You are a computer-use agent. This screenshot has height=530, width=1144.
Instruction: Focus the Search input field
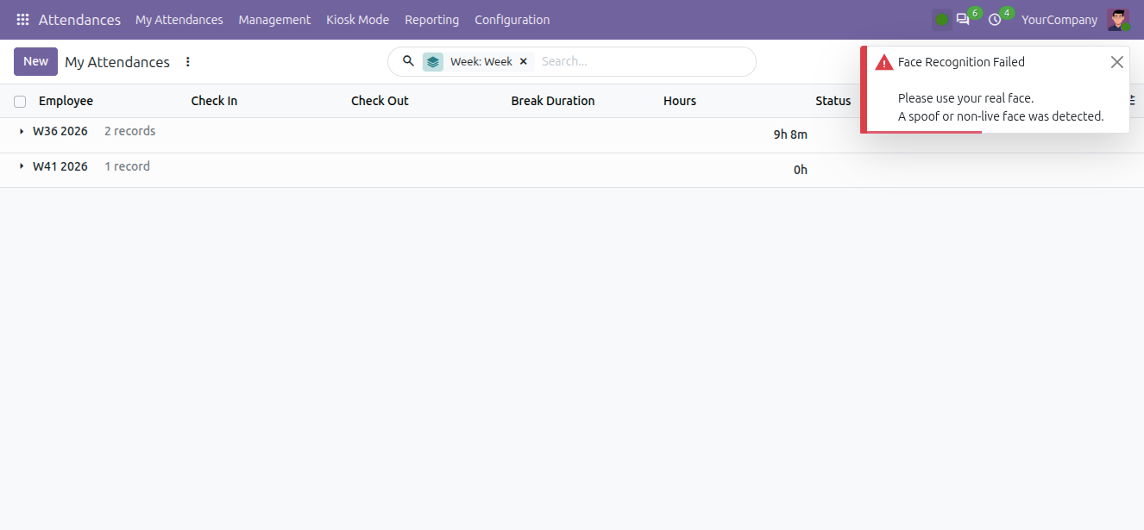click(x=643, y=61)
